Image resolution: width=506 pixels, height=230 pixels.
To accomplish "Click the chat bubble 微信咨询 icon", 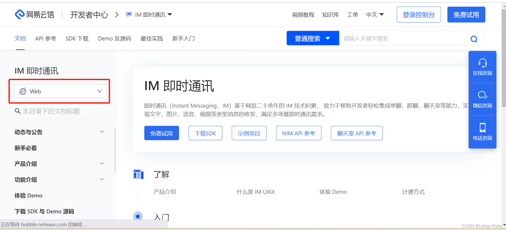I will (x=482, y=95).
